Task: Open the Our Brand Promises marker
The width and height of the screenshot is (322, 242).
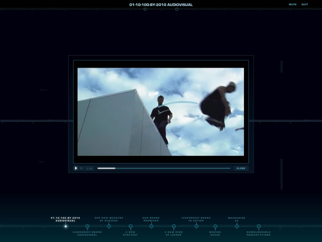Action: coord(151,226)
